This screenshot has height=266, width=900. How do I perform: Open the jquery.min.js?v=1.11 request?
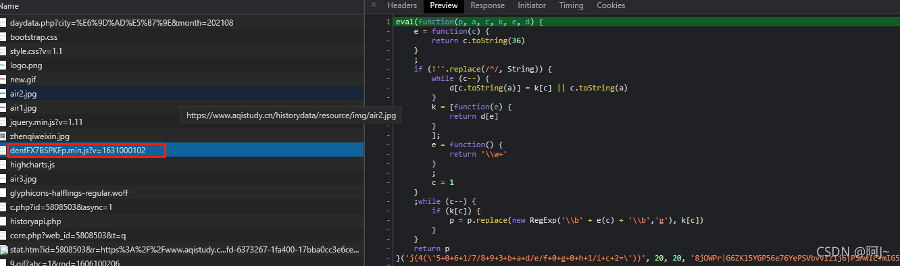(x=182, y=122)
